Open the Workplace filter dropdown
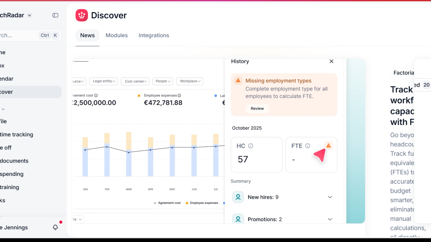 tap(190, 81)
